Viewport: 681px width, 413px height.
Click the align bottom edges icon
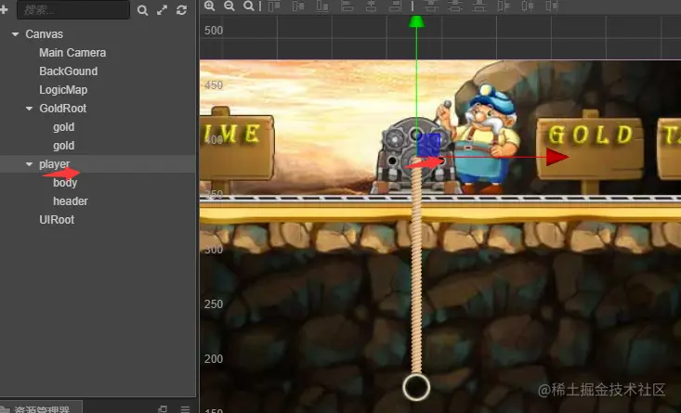(322, 6)
